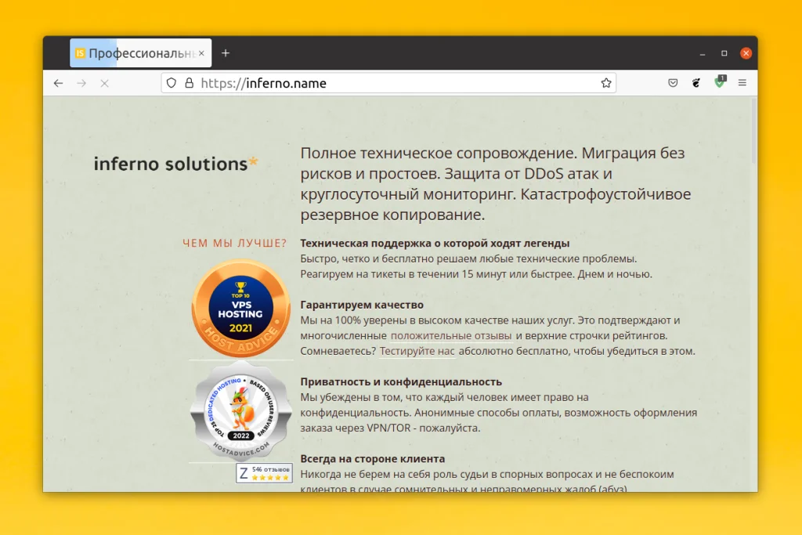Click the stop loading icon next to the tab
This screenshot has width=802, height=535.
104,83
